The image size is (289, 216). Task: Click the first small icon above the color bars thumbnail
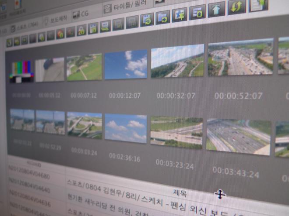tap(9, 42)
